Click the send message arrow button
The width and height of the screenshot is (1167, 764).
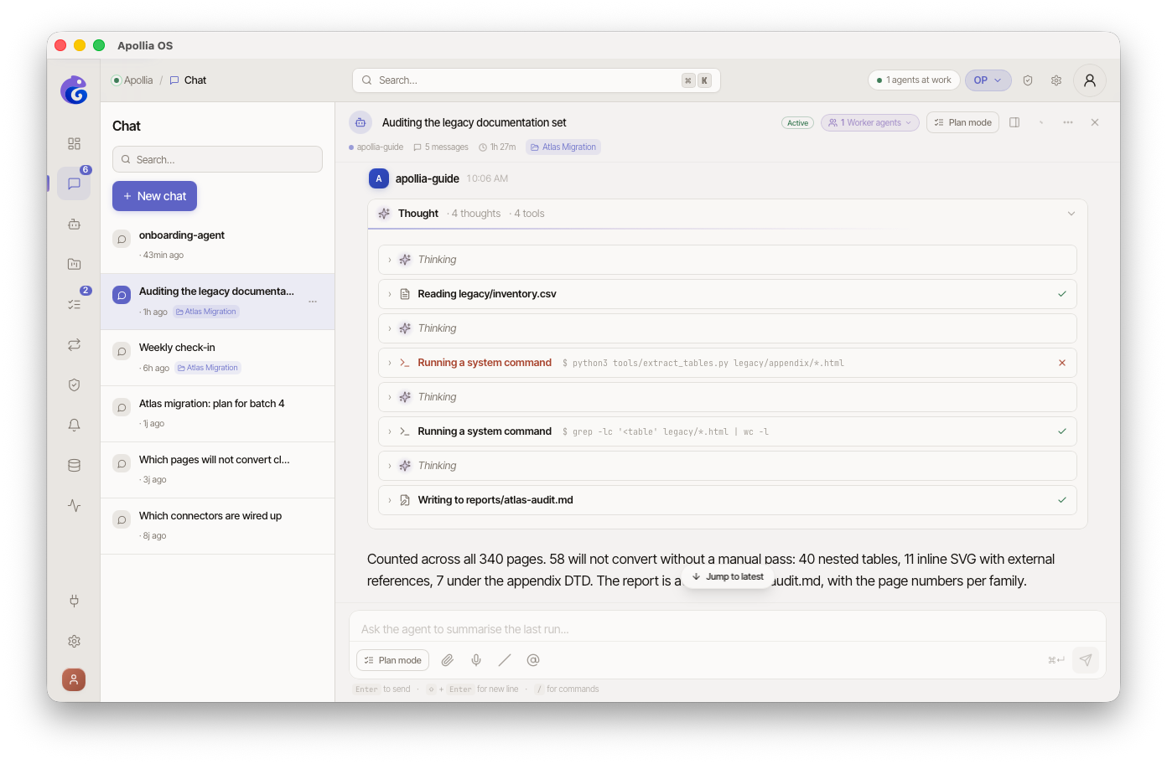(1086, 660)
